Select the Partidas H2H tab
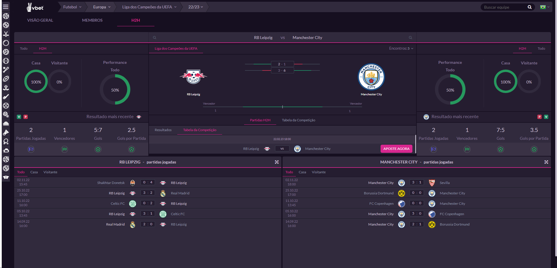This screenshot has width=557, height=268. 260,120
